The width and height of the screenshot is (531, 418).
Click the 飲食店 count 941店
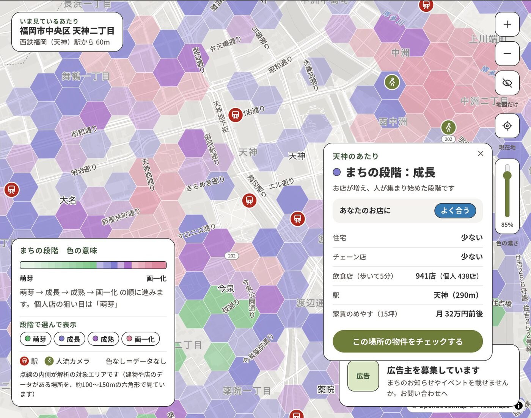tap(426, 276)
